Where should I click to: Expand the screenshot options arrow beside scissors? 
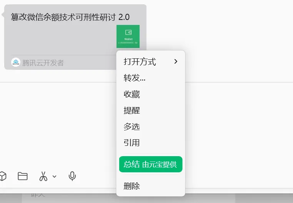(x=54, y=177)
